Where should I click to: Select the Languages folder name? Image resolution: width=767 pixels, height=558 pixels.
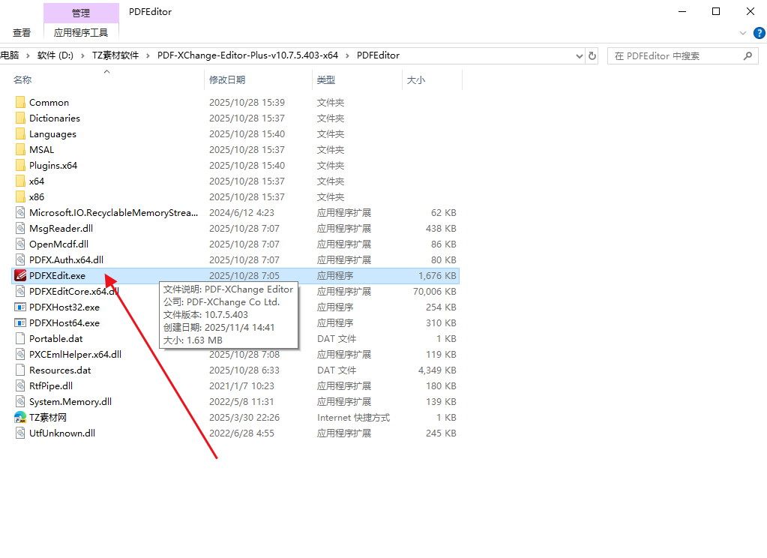click(52, 134)
